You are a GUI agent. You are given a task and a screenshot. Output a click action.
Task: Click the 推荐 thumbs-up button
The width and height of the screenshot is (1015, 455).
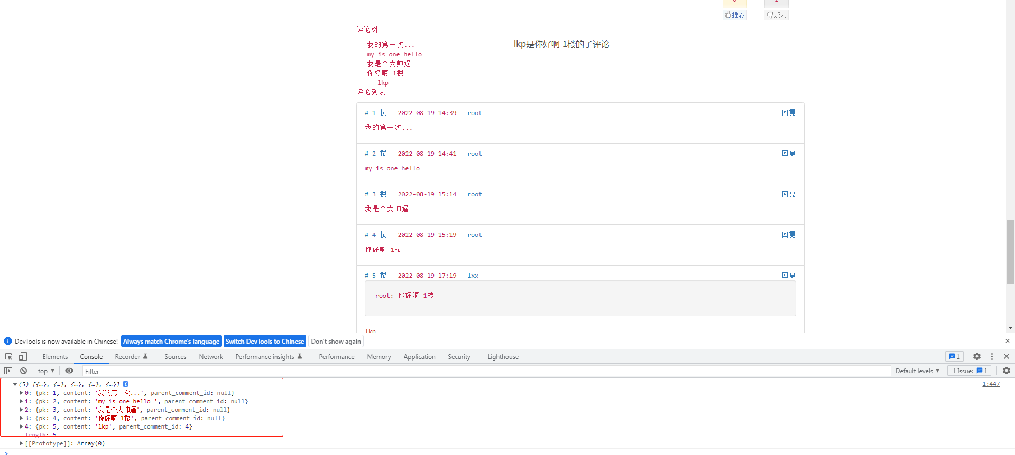735,15
